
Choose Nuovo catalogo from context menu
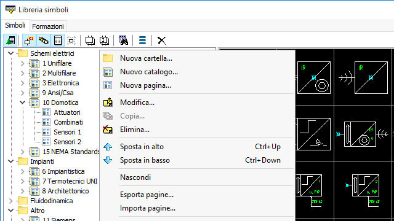click(x=197, y=72)
